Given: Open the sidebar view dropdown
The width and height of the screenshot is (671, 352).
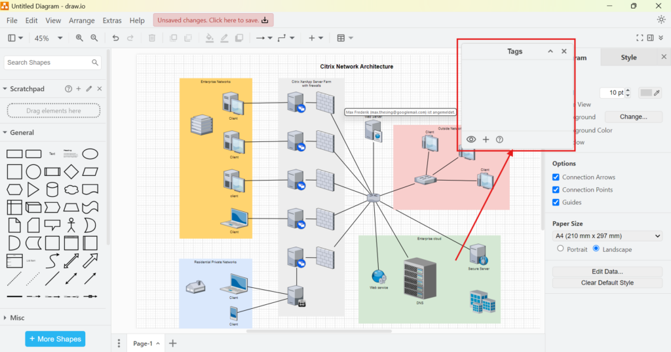Looking at the screenshot, I should (x=16, y=38).
